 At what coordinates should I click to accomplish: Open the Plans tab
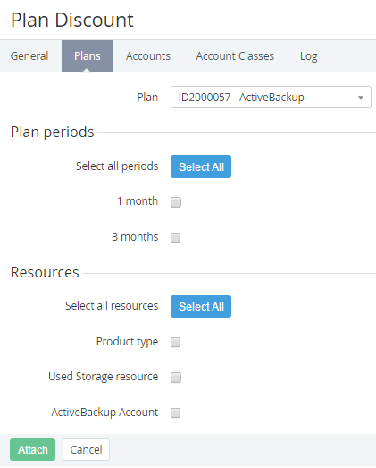click(88, 56)
